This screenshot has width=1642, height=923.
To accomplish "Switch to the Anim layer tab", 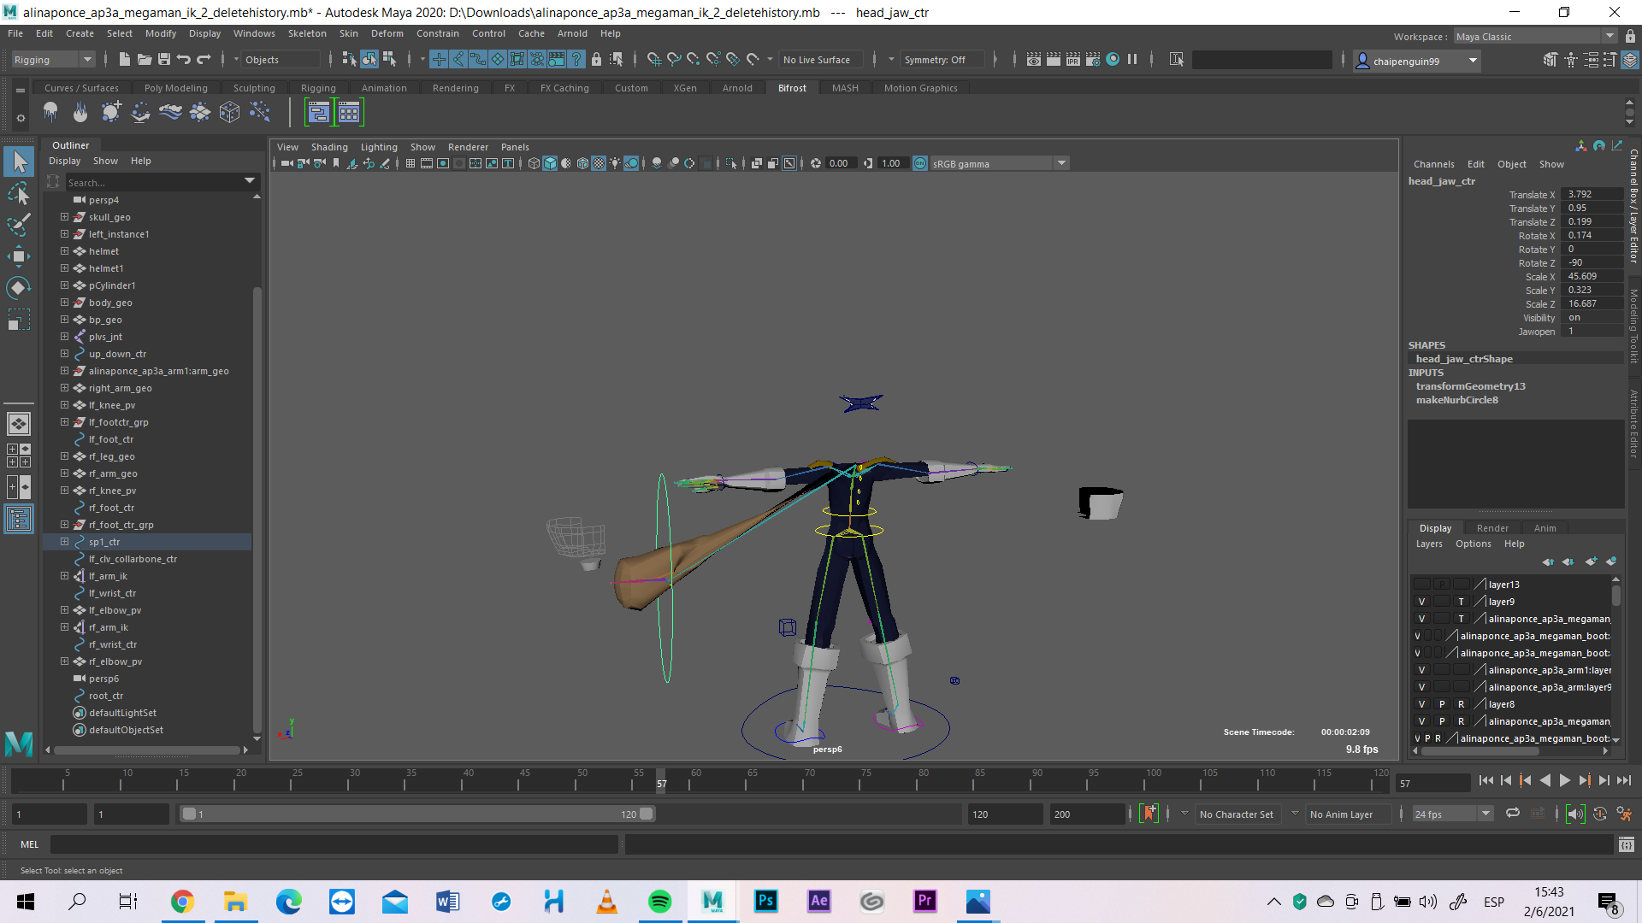I will point(1545,528).
